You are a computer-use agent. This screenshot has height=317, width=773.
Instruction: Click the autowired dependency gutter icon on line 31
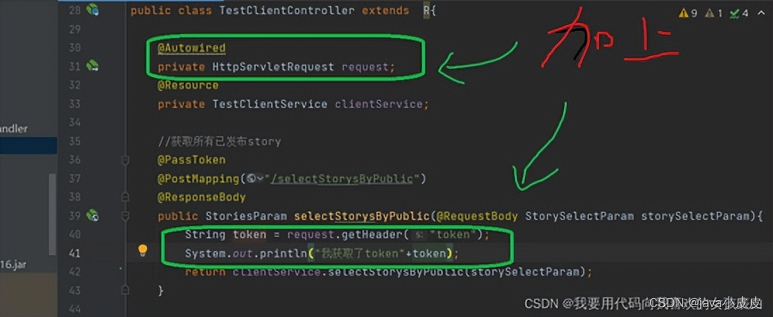pyautogui.click(x=92, y=65)
